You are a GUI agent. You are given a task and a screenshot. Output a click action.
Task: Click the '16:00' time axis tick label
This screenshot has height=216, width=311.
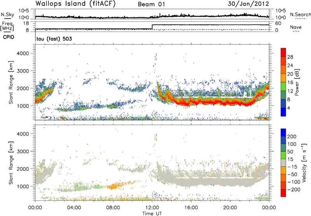[191, 208]
